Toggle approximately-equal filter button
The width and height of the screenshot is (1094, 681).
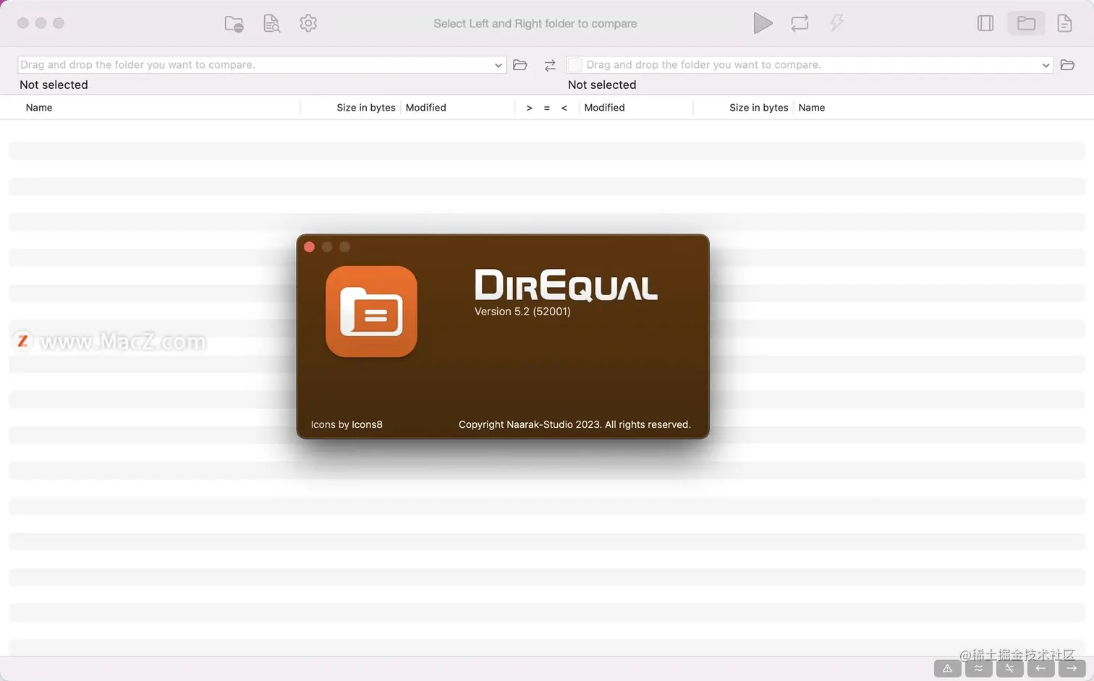(x=978, y=668)
